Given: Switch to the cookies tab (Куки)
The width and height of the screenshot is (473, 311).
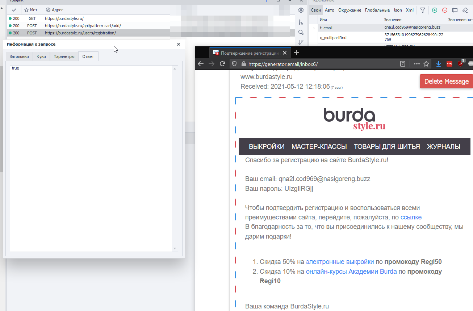Looking at the screenshot, I should click(41, 56).
